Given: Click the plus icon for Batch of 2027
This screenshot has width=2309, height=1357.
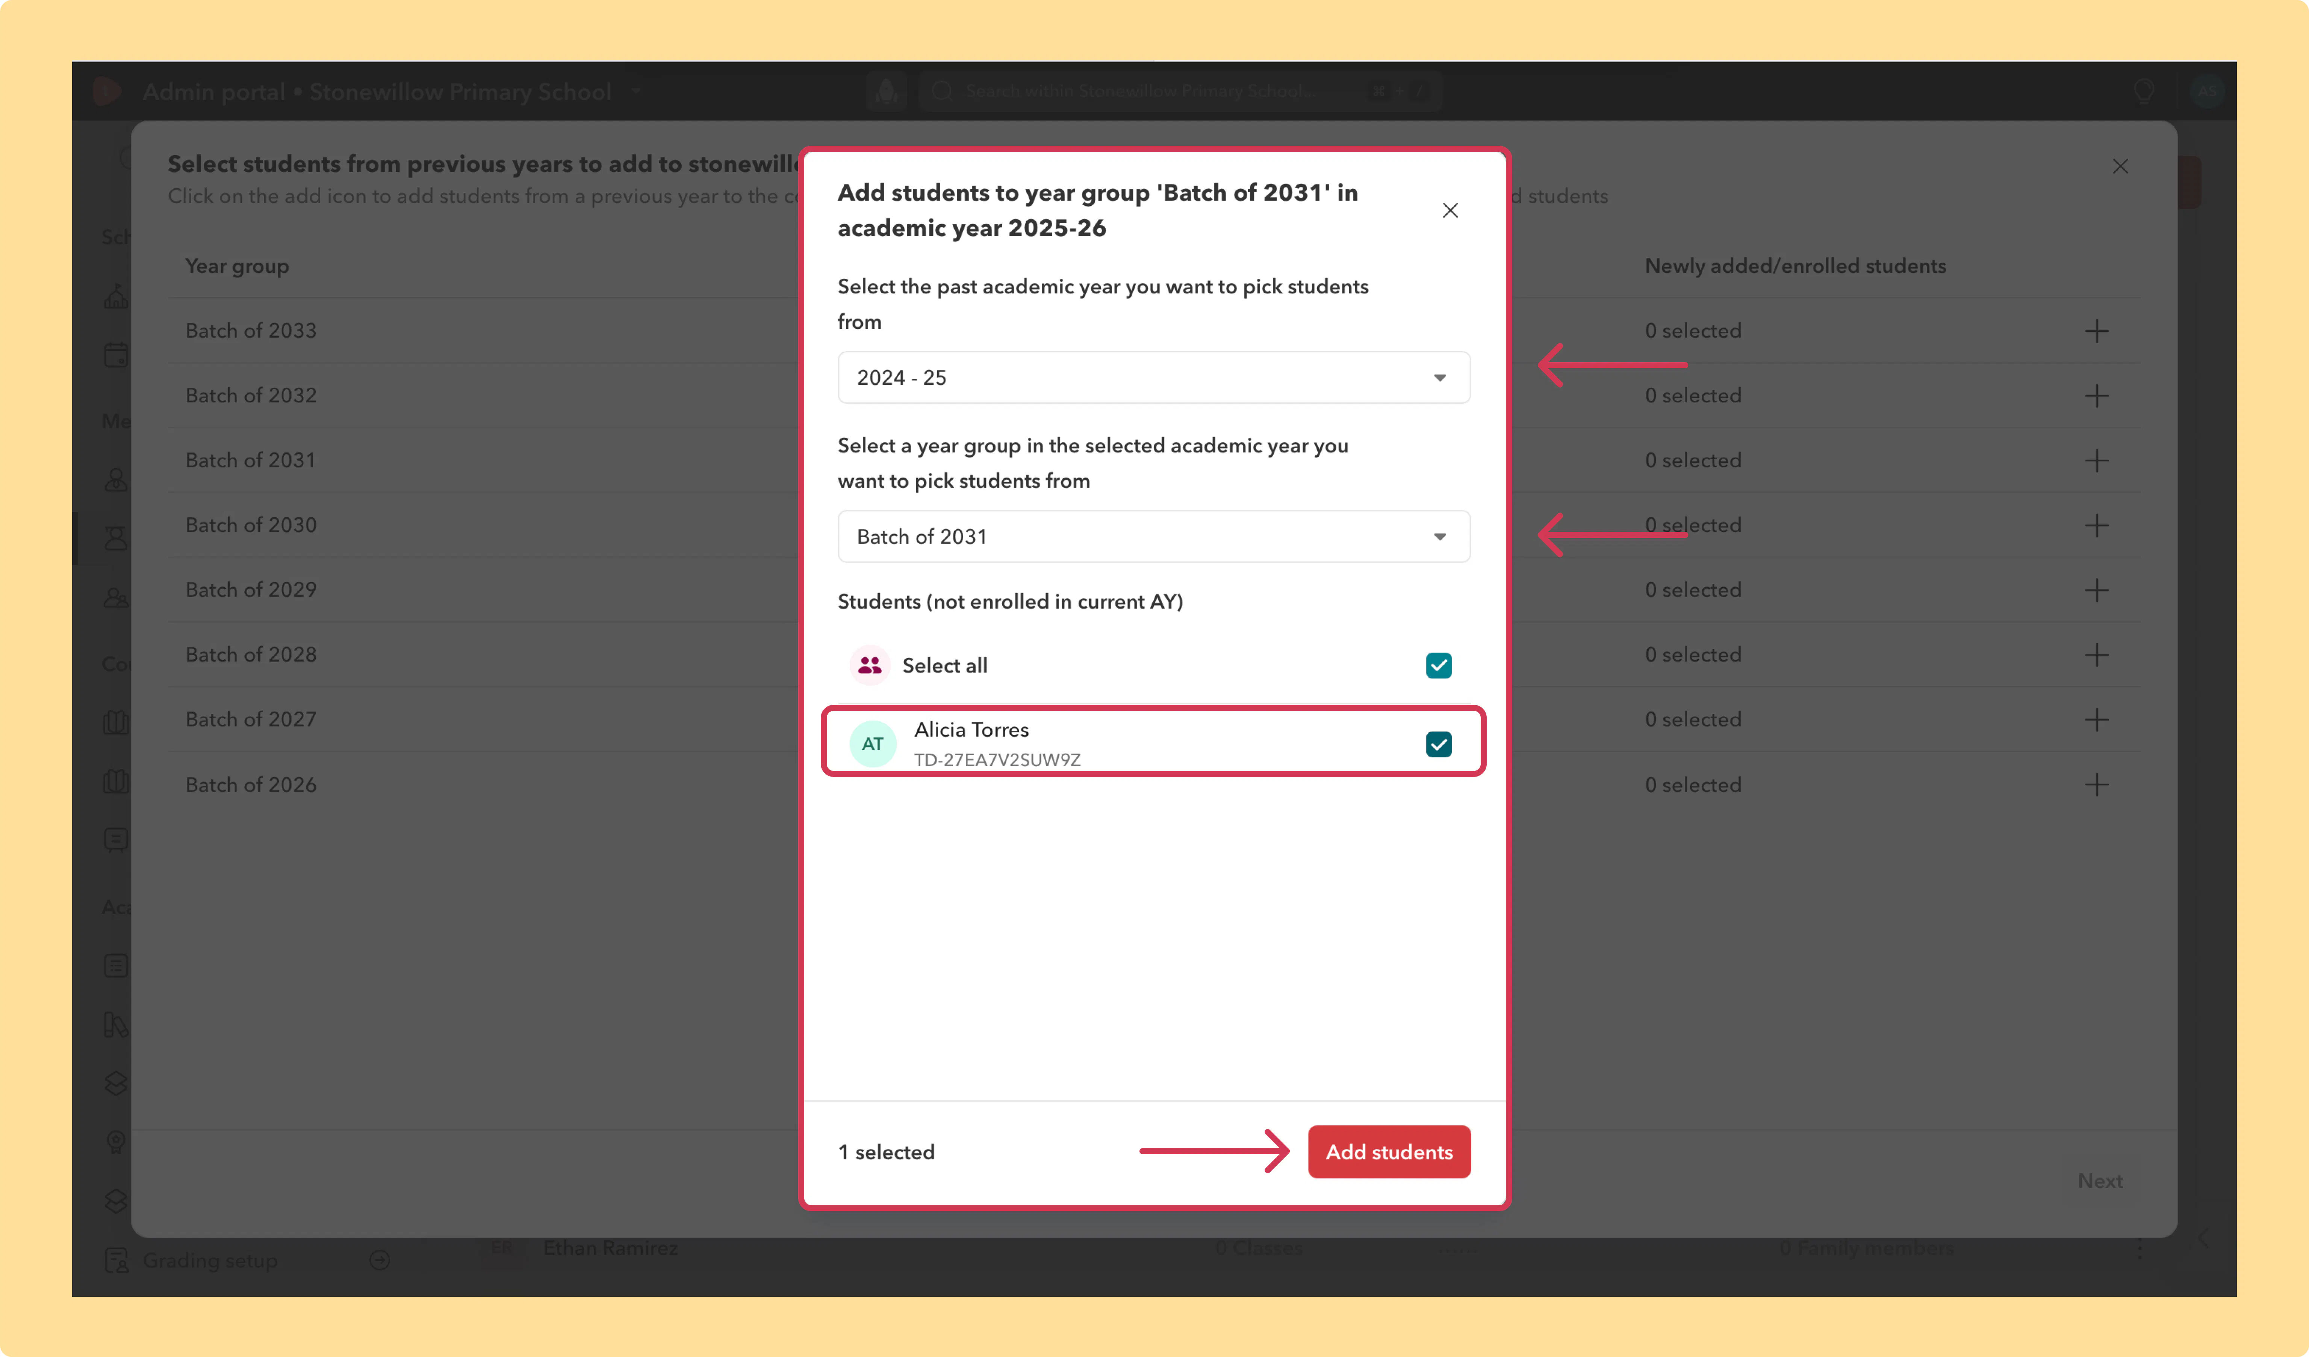Looking at the screenshot, I should coord(2096,719).
